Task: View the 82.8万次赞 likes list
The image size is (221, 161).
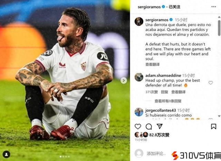Action: (x=159, y=135)
